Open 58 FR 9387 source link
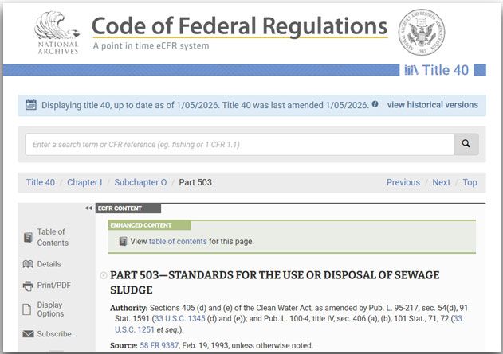Screen dimensions: 503x354 pos(159,346)
